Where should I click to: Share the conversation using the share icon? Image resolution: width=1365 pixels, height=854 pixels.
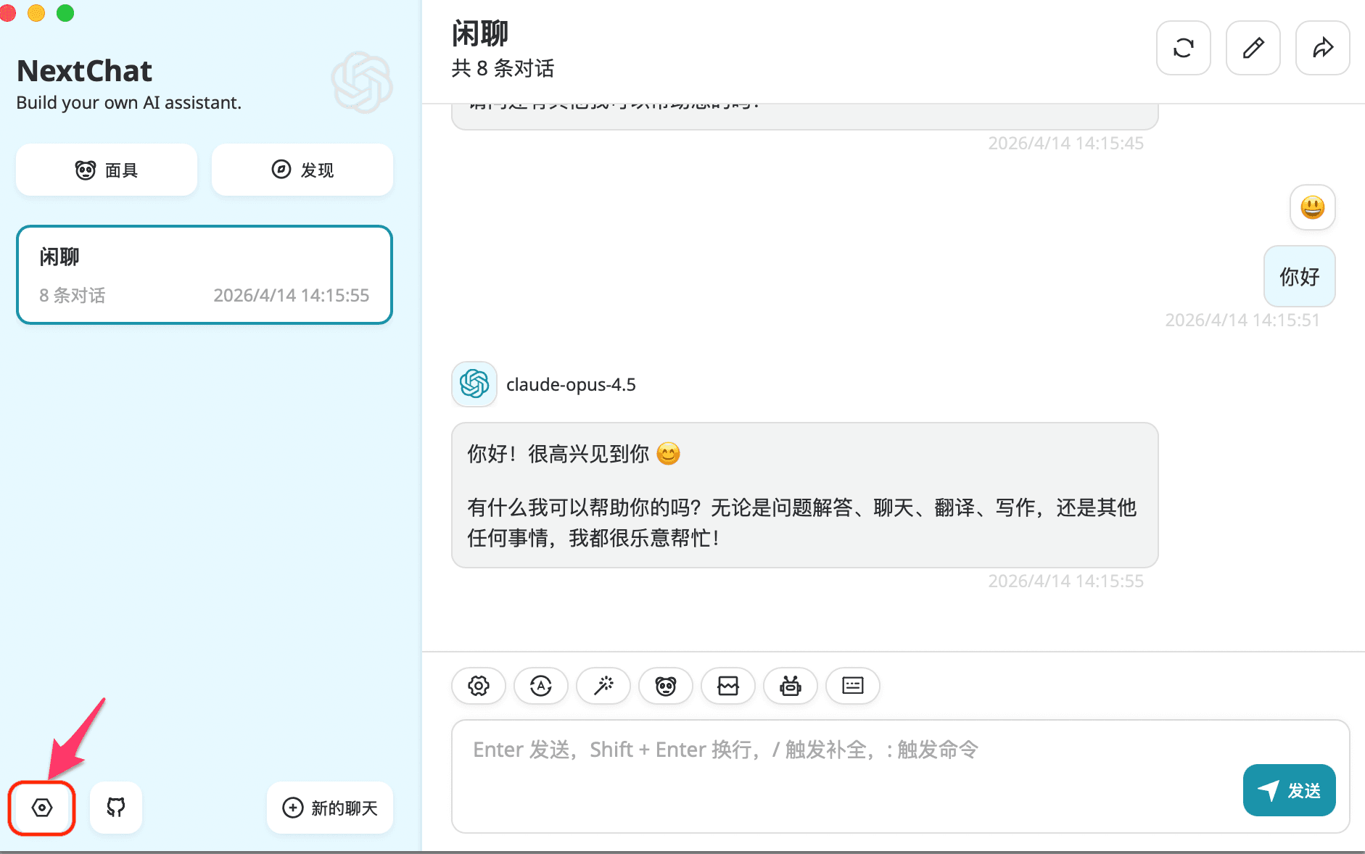coord(1322,48)
